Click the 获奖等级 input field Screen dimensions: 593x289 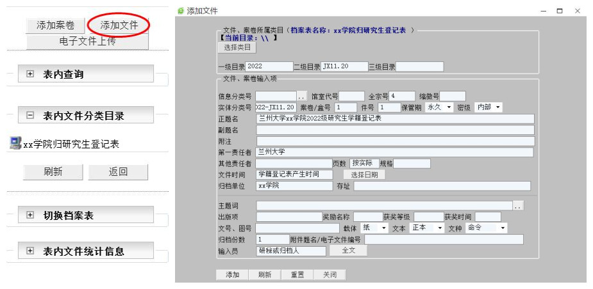click(x=428, y=217)
